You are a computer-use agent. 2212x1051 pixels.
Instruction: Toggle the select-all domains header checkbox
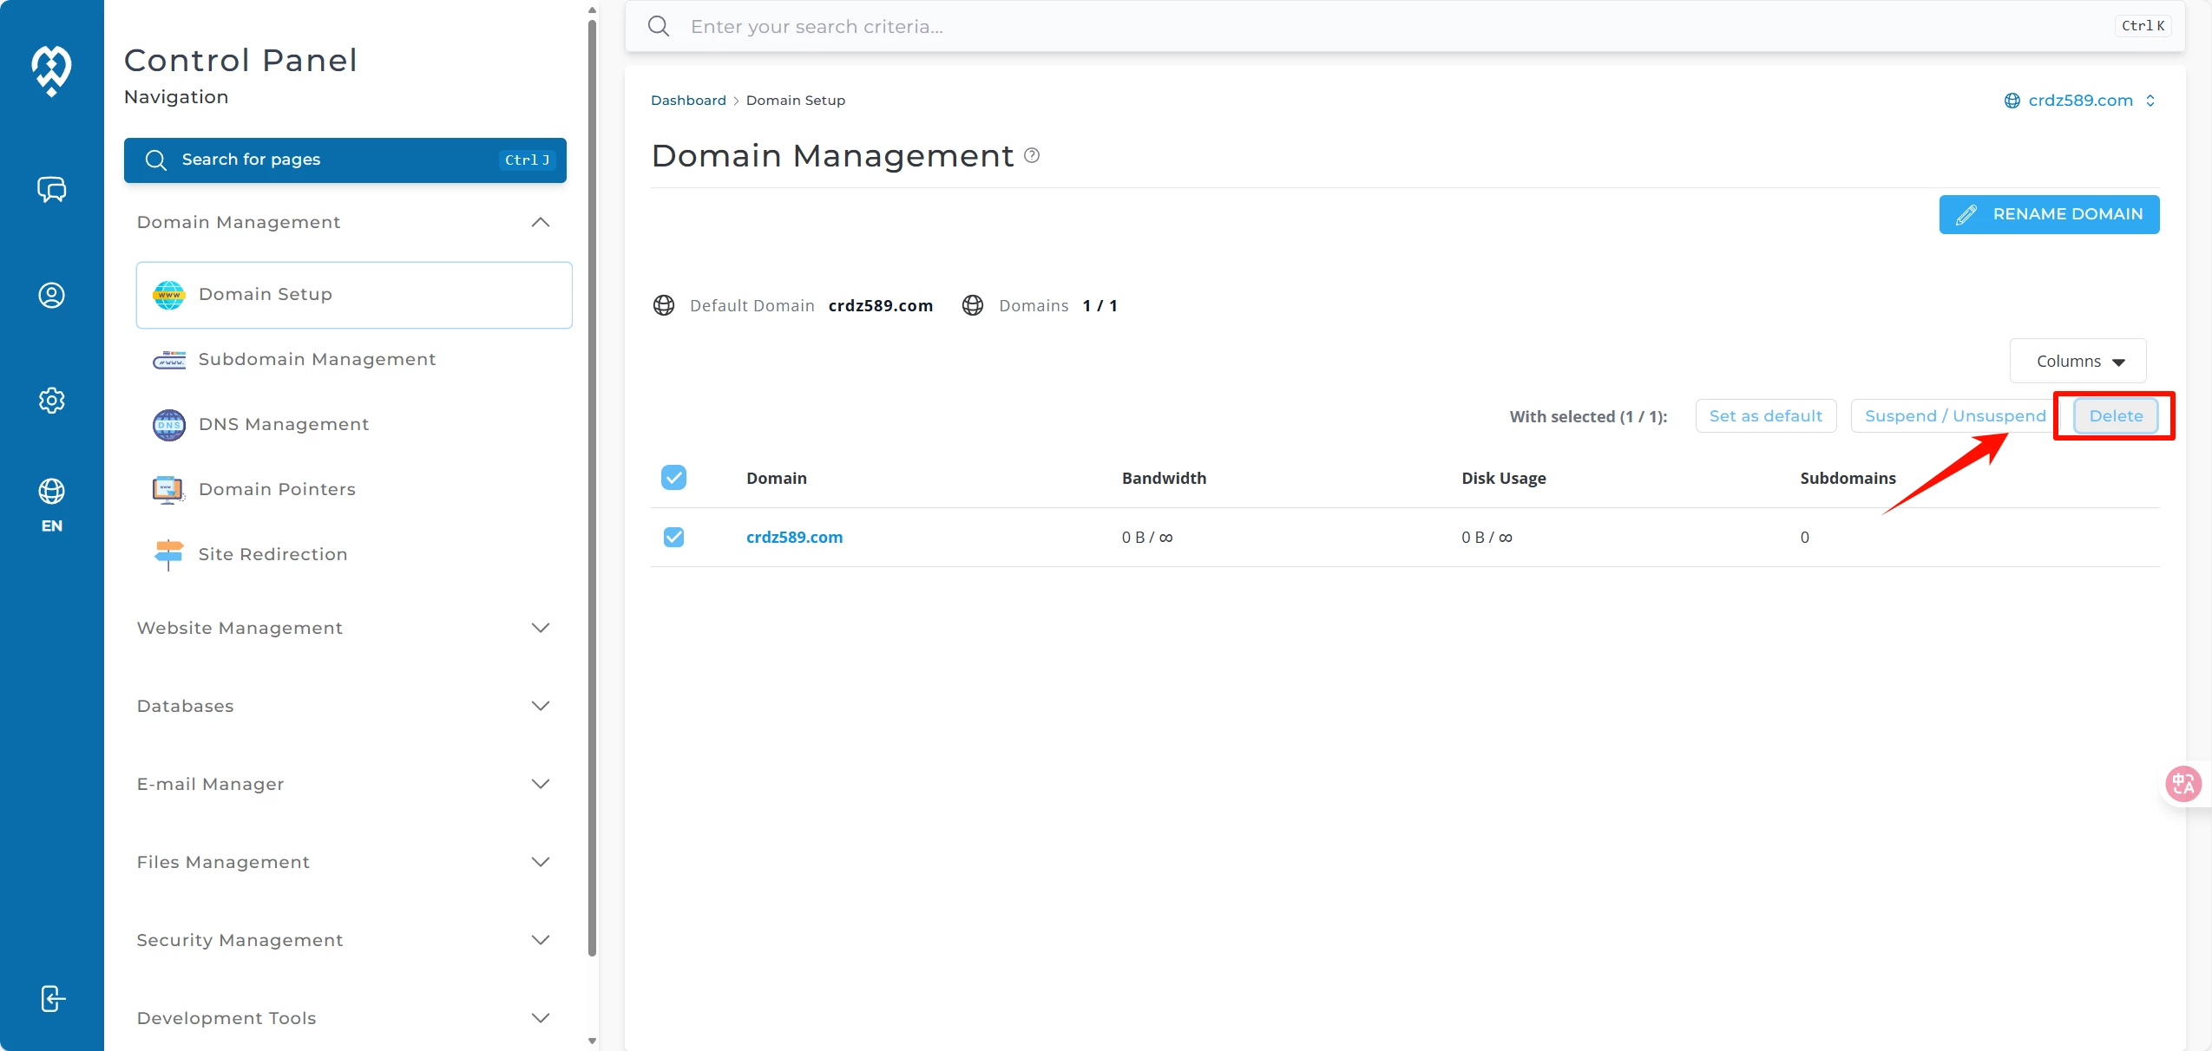[x=673, y=478]
